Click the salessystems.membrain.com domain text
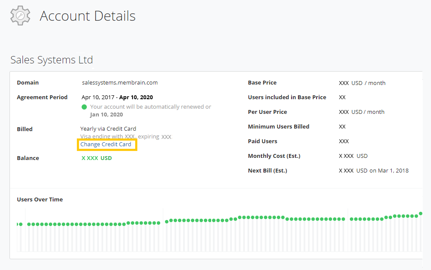The image size is (431, 270). coord(120,82)
